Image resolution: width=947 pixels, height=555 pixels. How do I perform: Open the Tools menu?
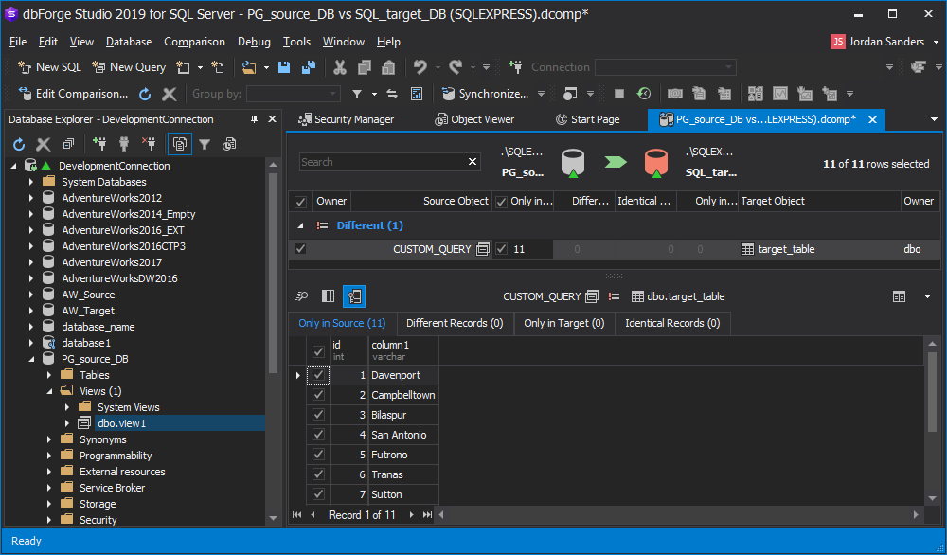pyautogui.click(x=296, y=42)
